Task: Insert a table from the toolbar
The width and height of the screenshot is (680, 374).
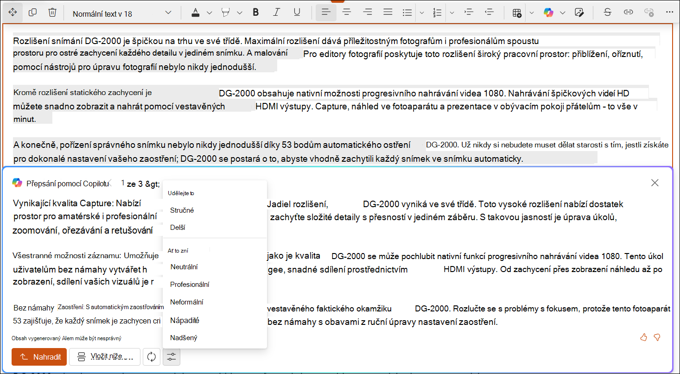Action: [517, 13]
